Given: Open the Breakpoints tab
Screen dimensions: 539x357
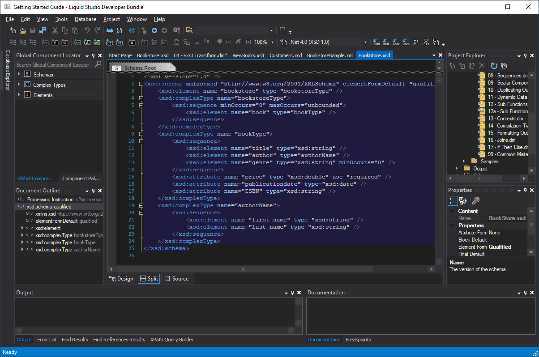Looking at the screenshot, I should click(x=358, y=340).
